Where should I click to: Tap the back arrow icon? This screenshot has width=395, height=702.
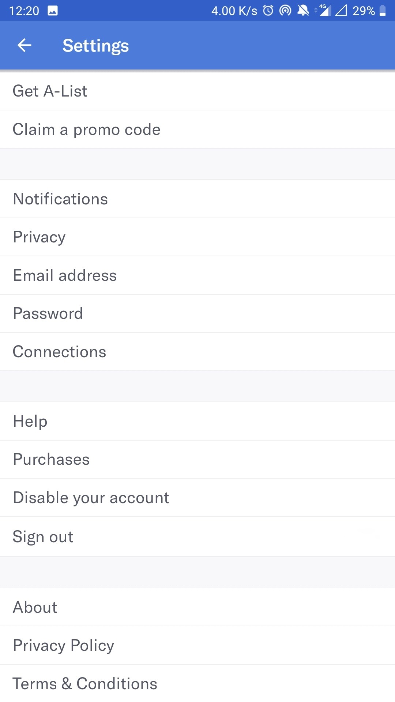(x=25, y=45)
